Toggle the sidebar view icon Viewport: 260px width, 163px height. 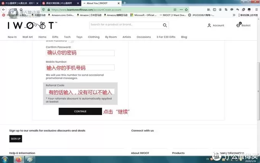point(214,10)
